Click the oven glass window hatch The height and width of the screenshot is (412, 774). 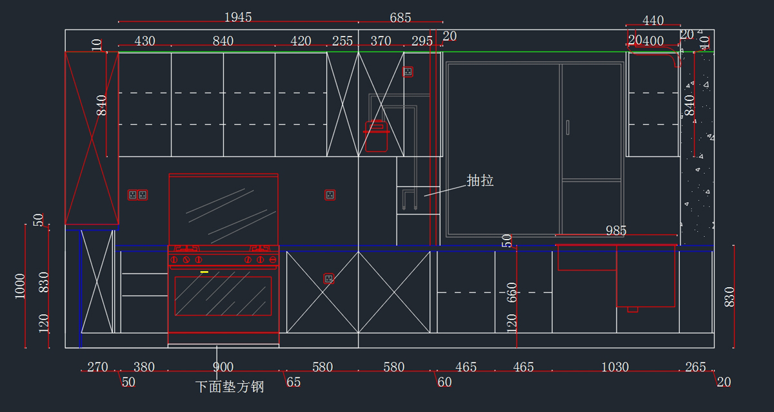click(223, 296)
